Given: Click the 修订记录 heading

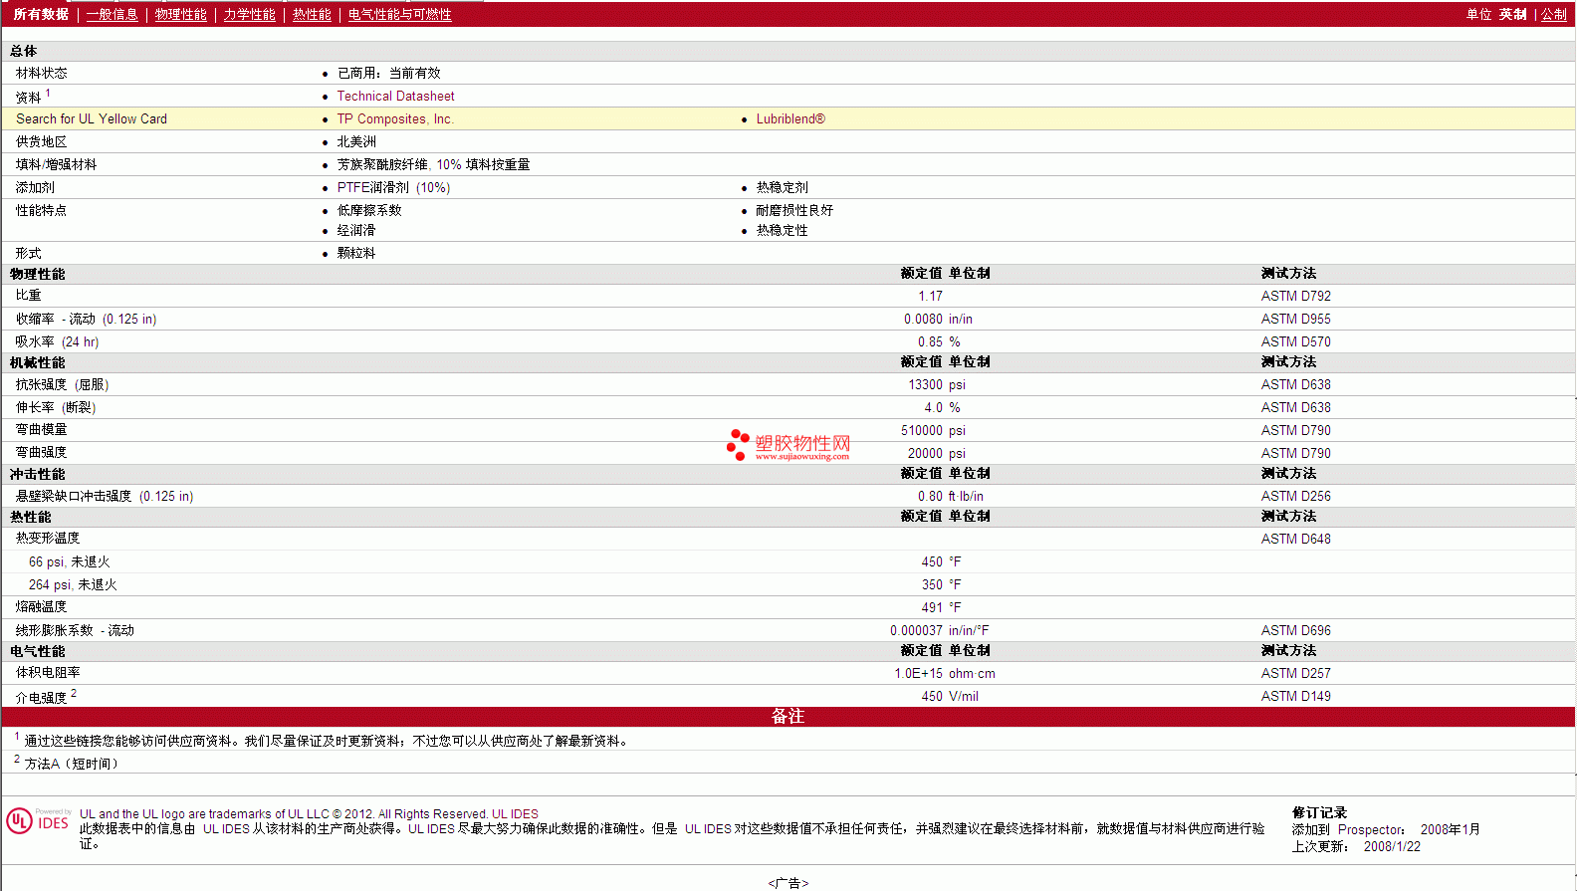Looking at the screenshot, I should (1319, 813).
